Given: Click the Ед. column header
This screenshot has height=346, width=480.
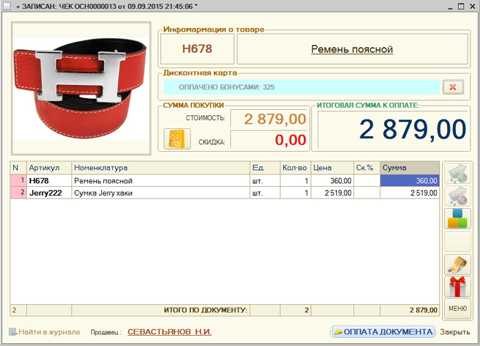Looking at the screenshot, I should tap(265, 168).
